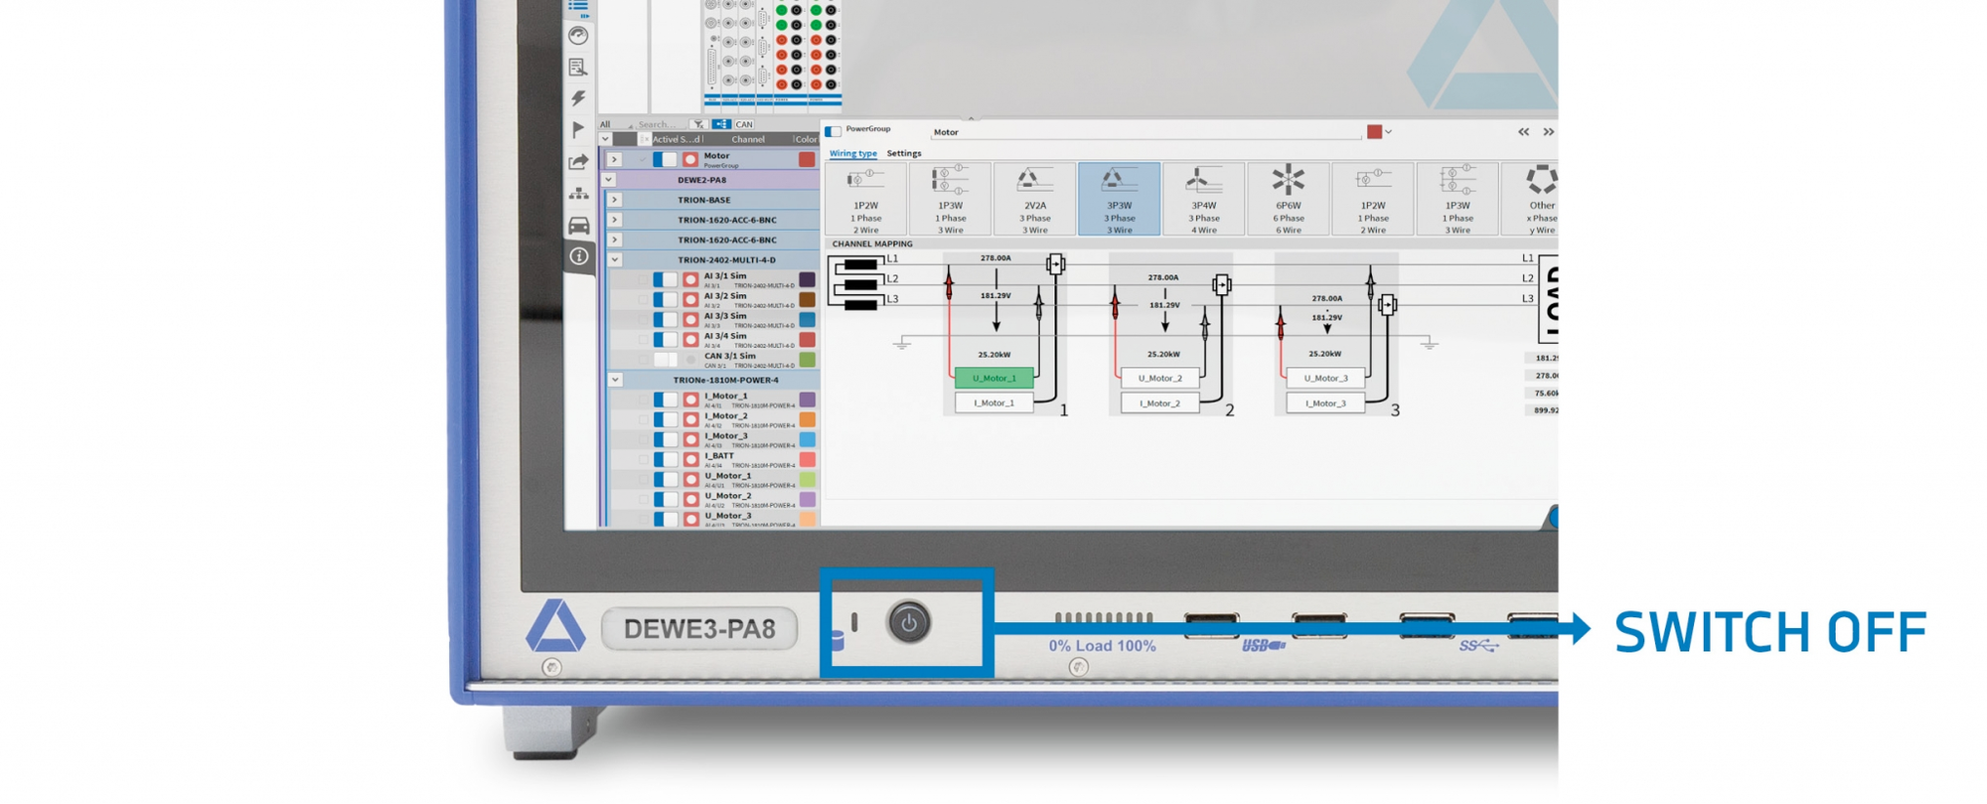
Task: Collapse all using channel list header chevron
Action: tap(605, 139)
